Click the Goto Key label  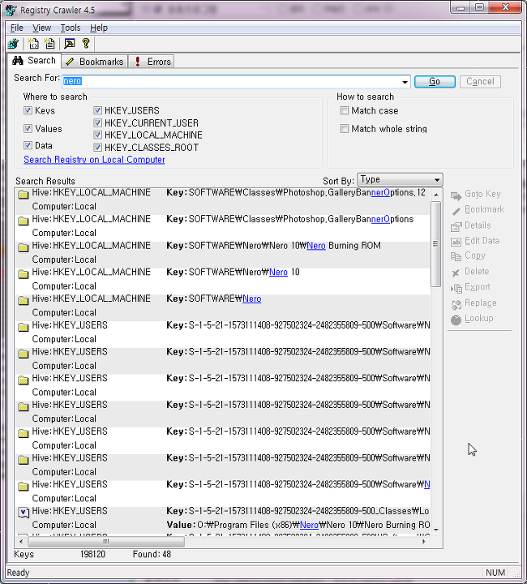pyautogui.click(x=482, y=194)
